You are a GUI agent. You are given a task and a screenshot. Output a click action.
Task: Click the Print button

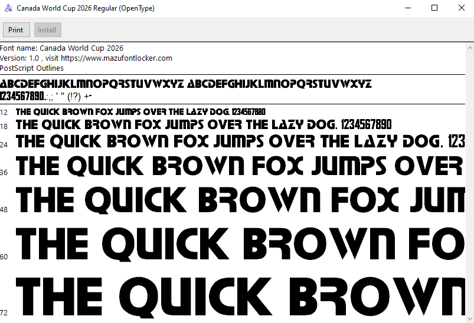click(x=16, y=30)
